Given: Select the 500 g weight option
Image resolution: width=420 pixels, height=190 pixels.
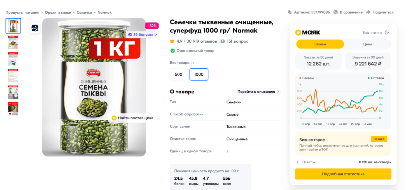Looking at the screenshot, I should pyautogui.click(x=178, y=75).
